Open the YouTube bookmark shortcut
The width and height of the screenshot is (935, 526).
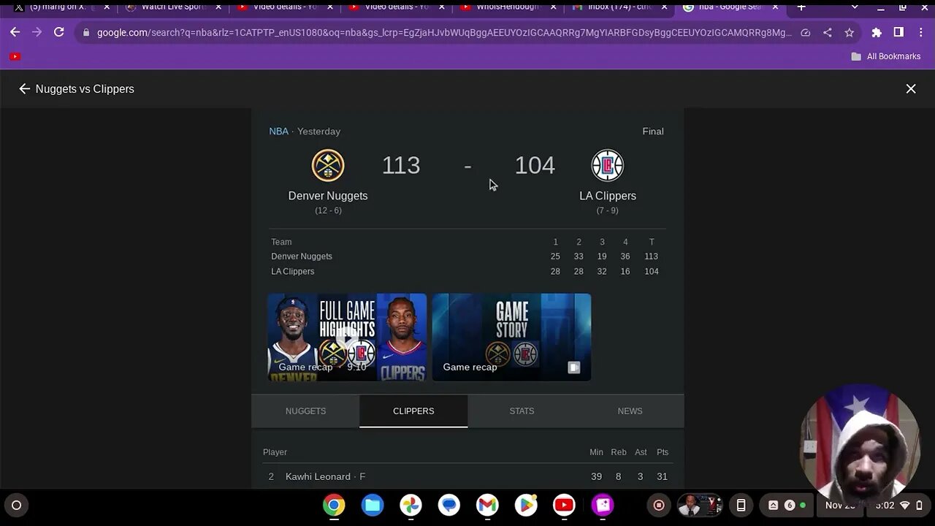(x=15, y=56)
